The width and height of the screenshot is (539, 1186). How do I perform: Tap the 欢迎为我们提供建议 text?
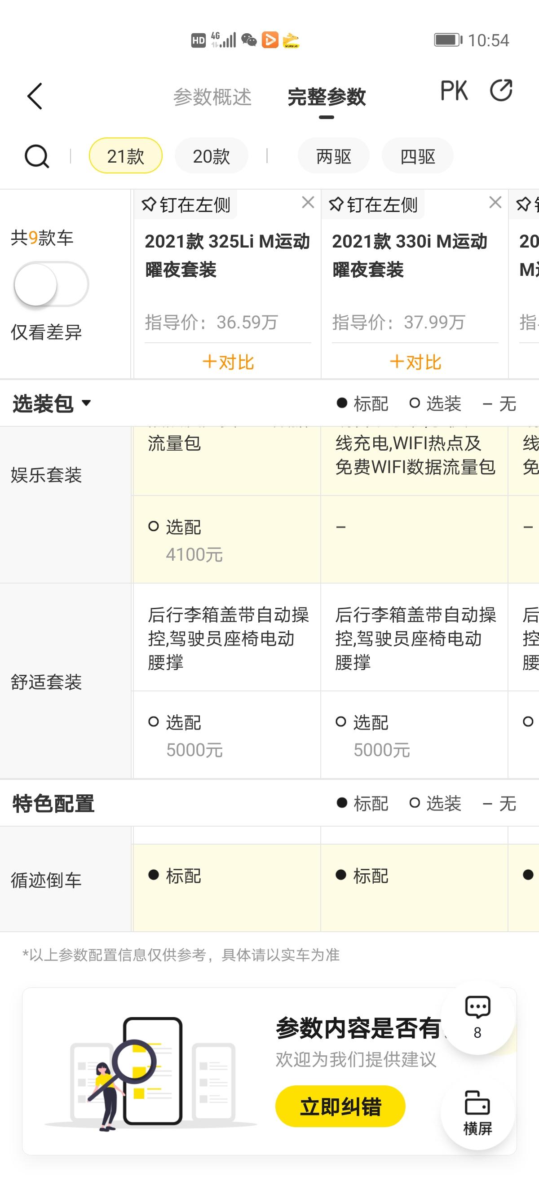[x=355, y=1059]
